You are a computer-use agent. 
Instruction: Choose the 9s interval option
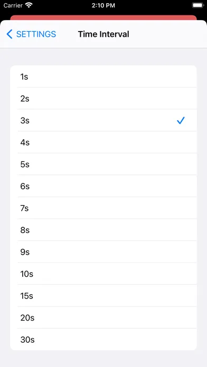click(x=103, y=252)
